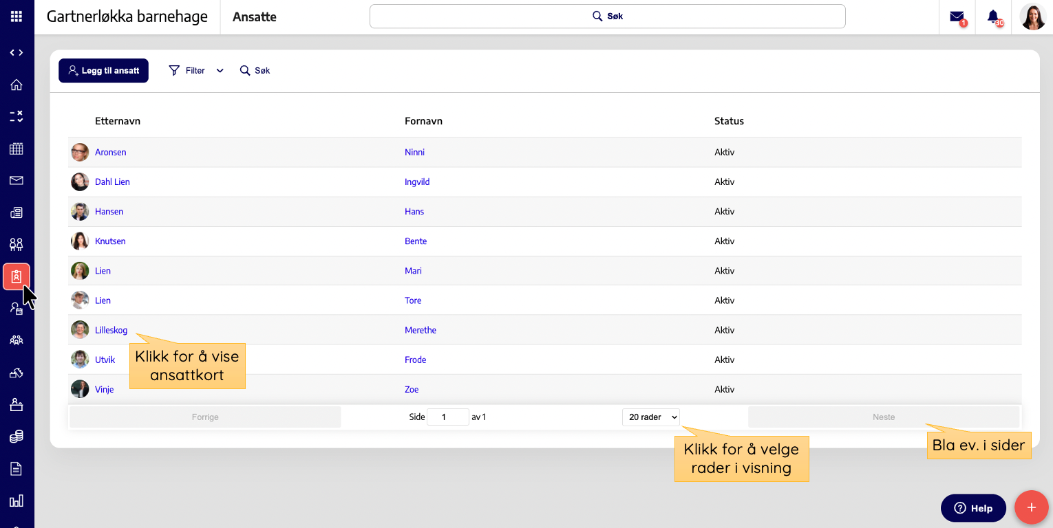Screen dimensions: 1053x528
Task: Open employee Knutsen
Action: point(110,241)
